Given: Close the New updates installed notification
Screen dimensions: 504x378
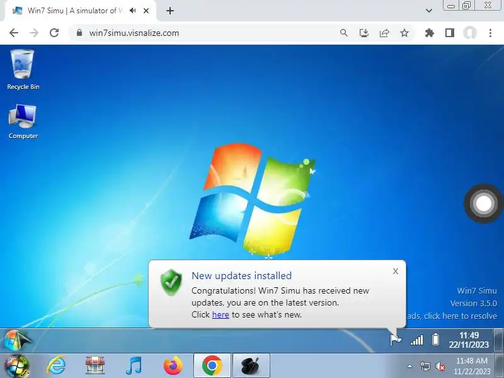Looking at the screenshot, I should pos(396,272).
